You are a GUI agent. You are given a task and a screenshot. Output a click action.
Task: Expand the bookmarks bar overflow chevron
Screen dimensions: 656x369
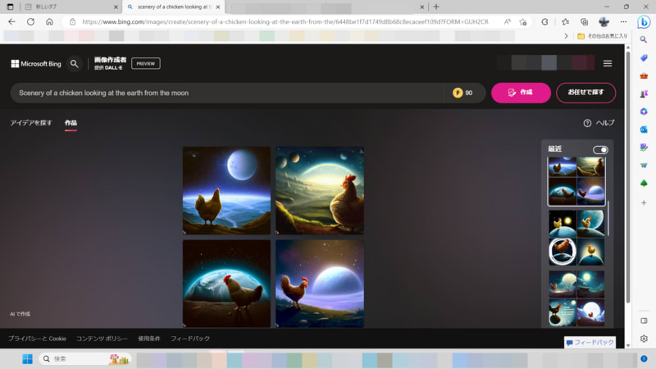click(566, 36)
